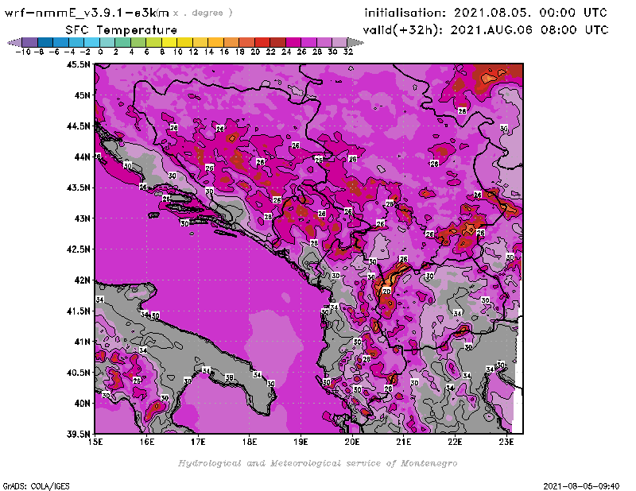Click the 'GrADS: COLA/IGES' footer text

(x=36, y=486)
